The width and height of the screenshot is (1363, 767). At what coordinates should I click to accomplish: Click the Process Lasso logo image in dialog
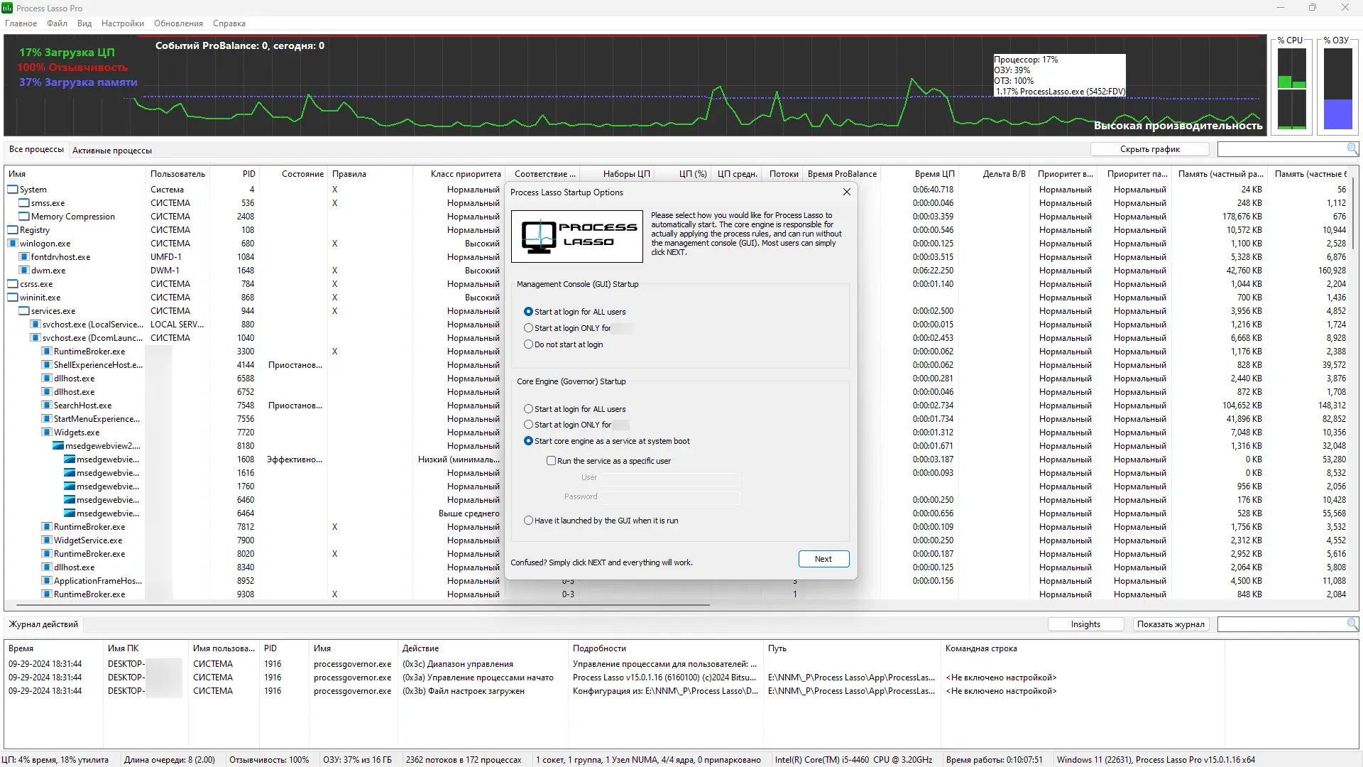pyautogui.click(x=576, y=236)
